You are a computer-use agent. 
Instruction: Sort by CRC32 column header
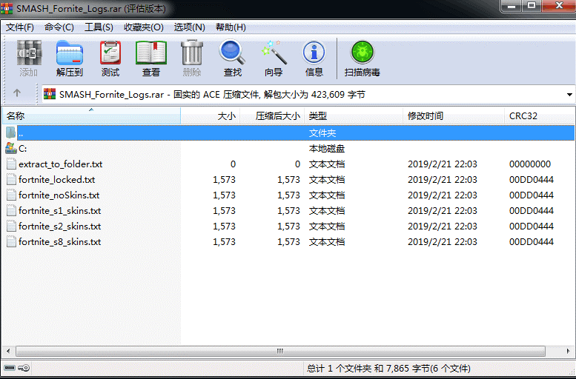[x=539, y=116]
